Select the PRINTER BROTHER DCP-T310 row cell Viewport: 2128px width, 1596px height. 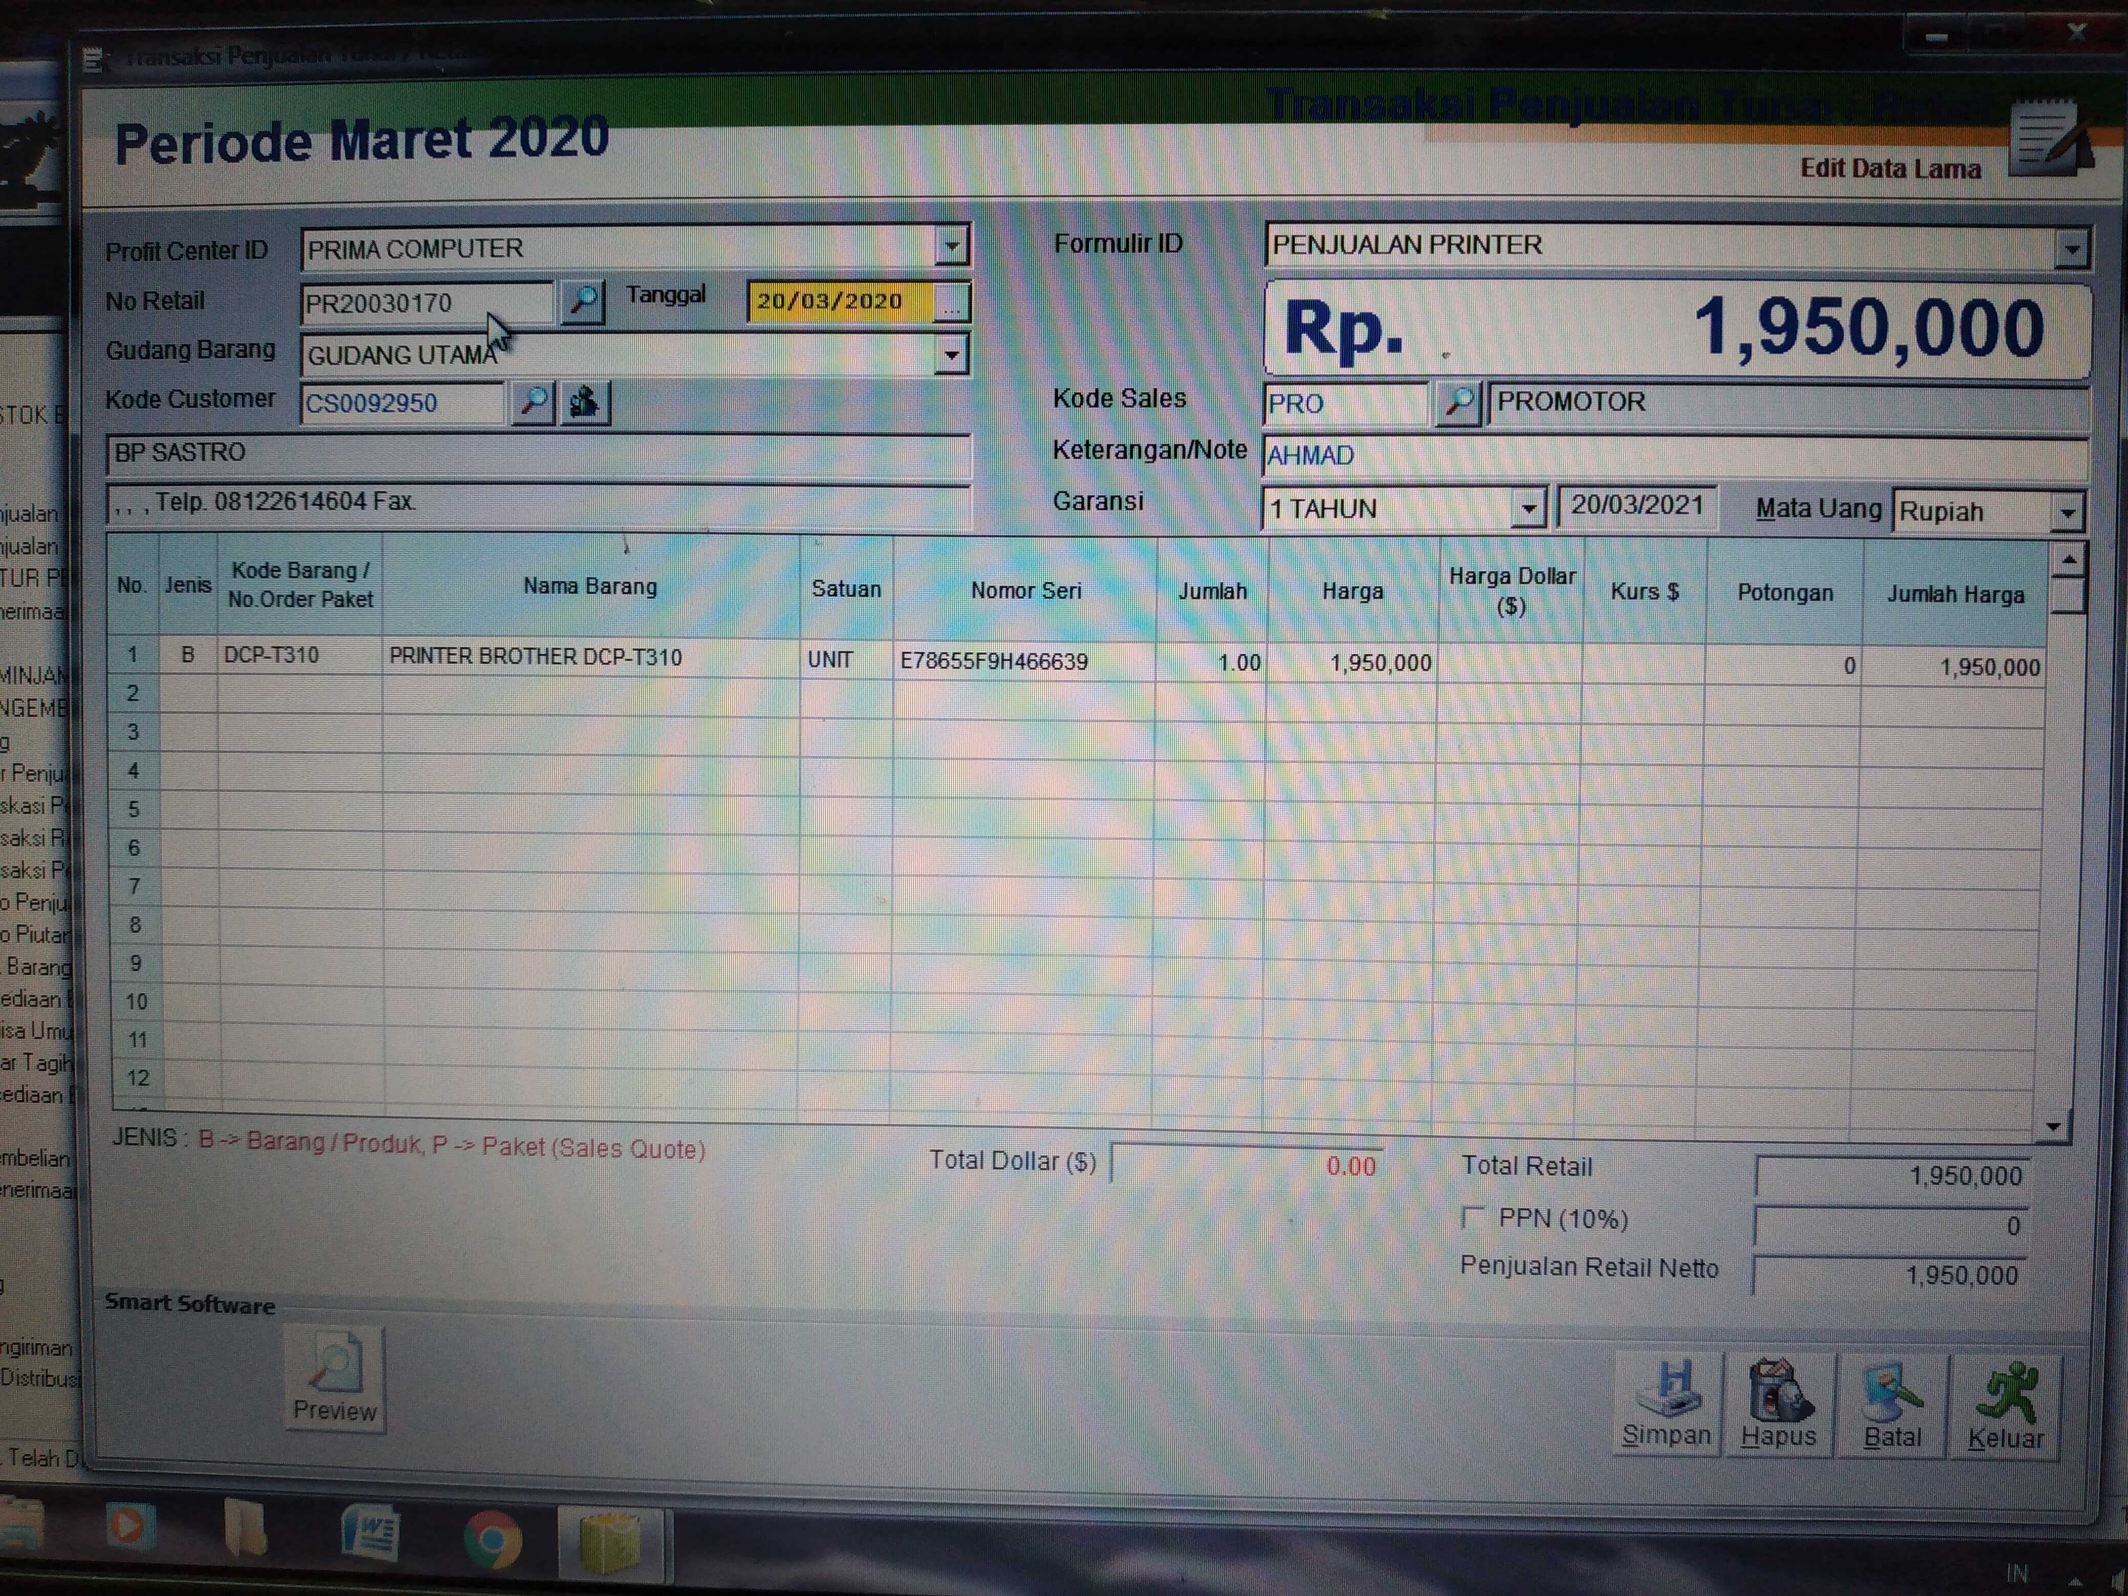coord(536,657)
